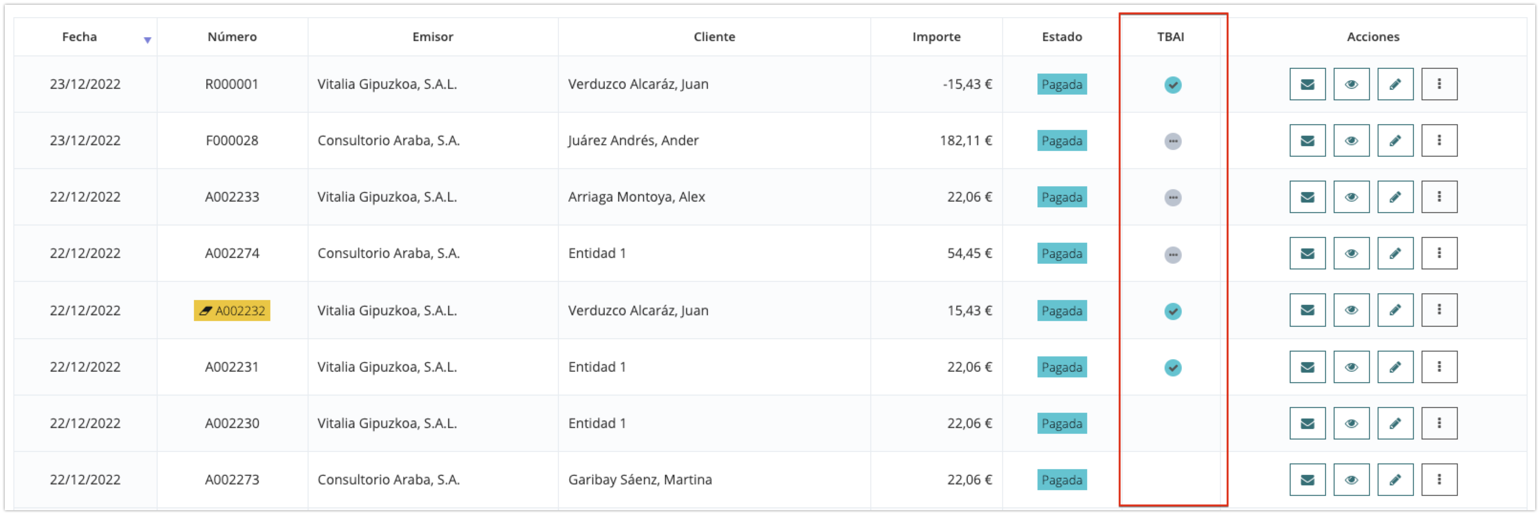Email invoice A002274 to the client
The width and height of the screenshot is (1540, 515).
pyautogui.click(x=1307, y=253)
